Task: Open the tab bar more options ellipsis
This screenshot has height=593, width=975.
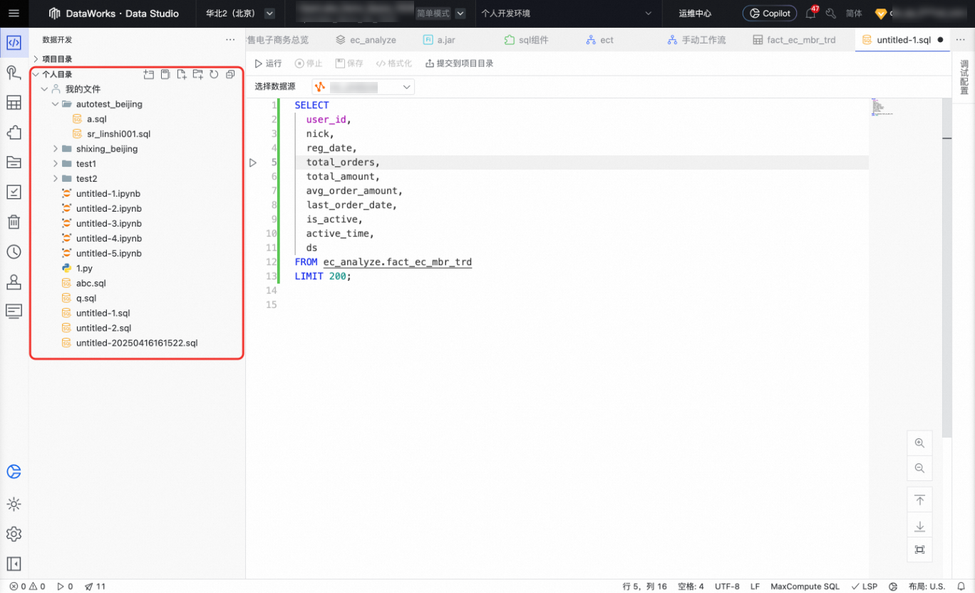Action: tap(960, 40)
